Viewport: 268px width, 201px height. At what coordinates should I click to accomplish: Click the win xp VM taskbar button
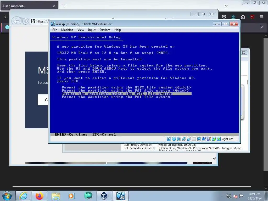tap(121, 196)
